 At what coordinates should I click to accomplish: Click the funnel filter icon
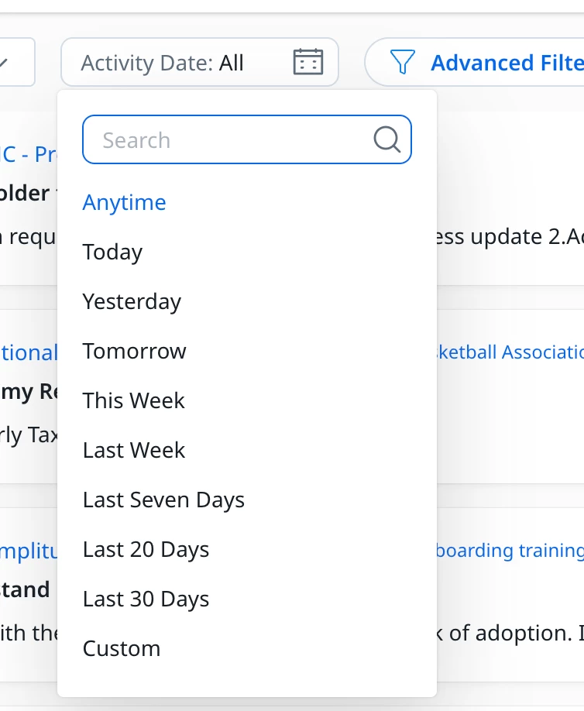click(x=402, y=62)
